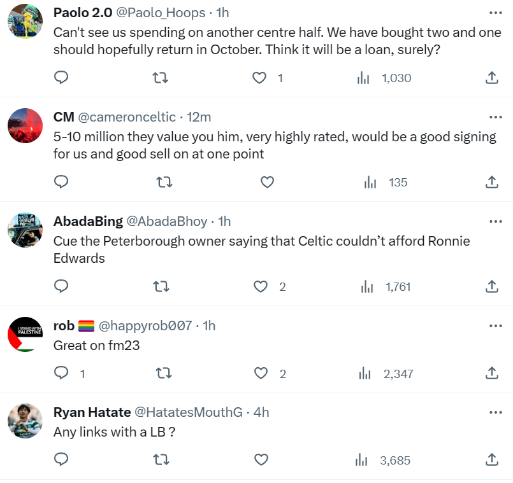513x483 pixels.
Task: Share Paolo 2.0's tweet via upload icon
Action: (491, 77)
